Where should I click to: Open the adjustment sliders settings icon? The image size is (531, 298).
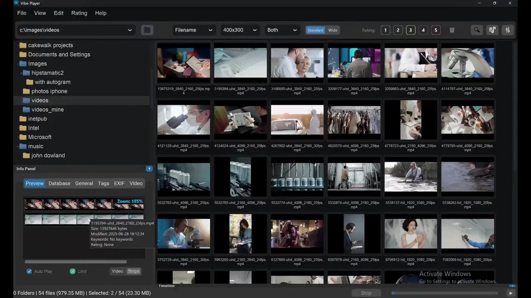coord(507,30)
